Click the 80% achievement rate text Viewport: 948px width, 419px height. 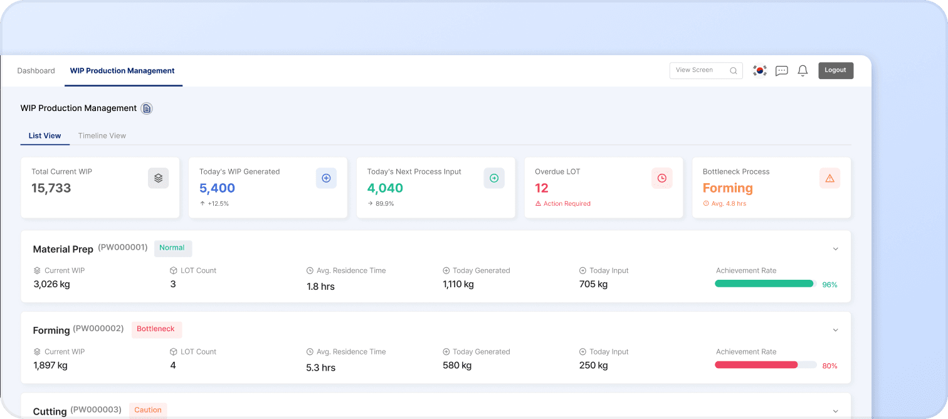click(x=830, y=366)
